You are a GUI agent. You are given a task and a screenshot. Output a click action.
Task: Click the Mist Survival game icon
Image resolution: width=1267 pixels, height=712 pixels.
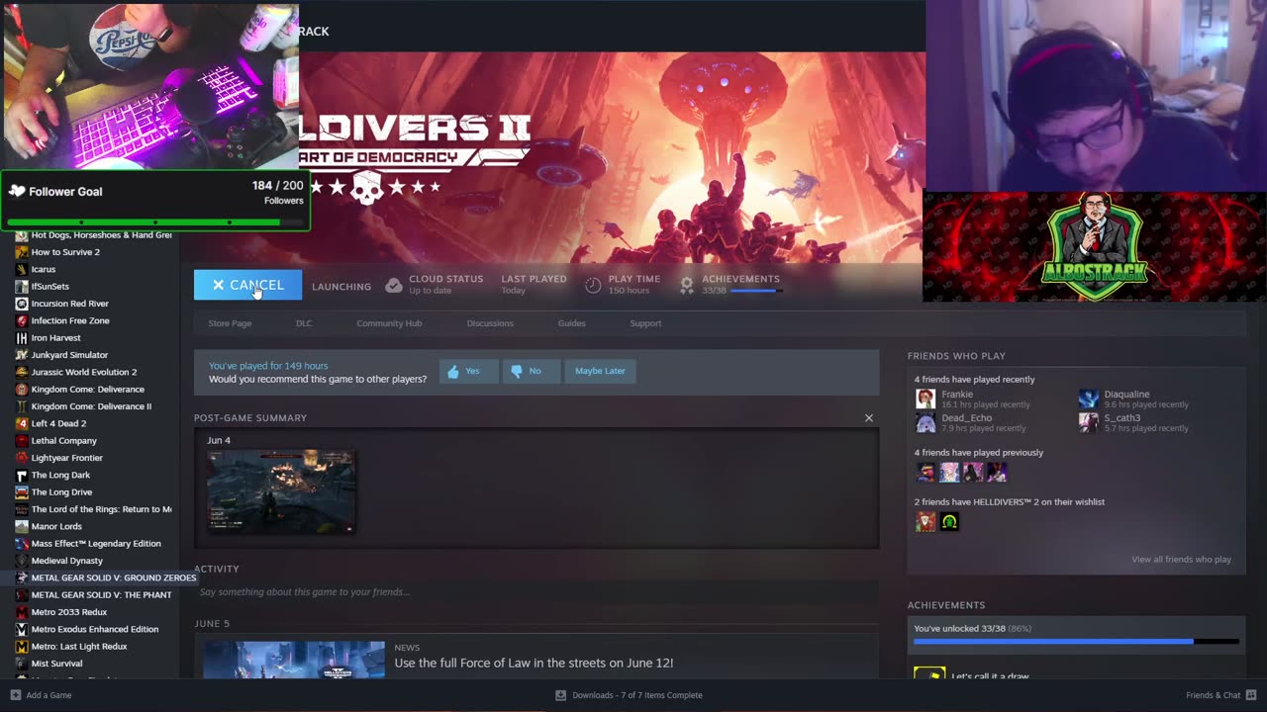(x=22, y=664)
